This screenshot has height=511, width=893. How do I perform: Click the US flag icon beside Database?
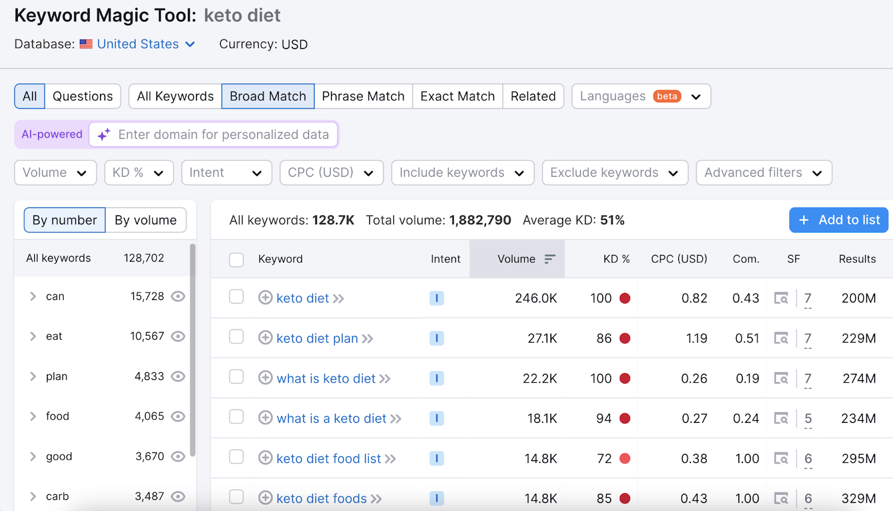pyautogui.click(x=85, y=44)
